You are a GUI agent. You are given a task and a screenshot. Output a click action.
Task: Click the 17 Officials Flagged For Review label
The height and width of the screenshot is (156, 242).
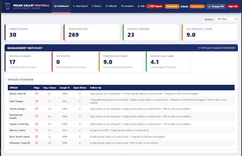216,48
